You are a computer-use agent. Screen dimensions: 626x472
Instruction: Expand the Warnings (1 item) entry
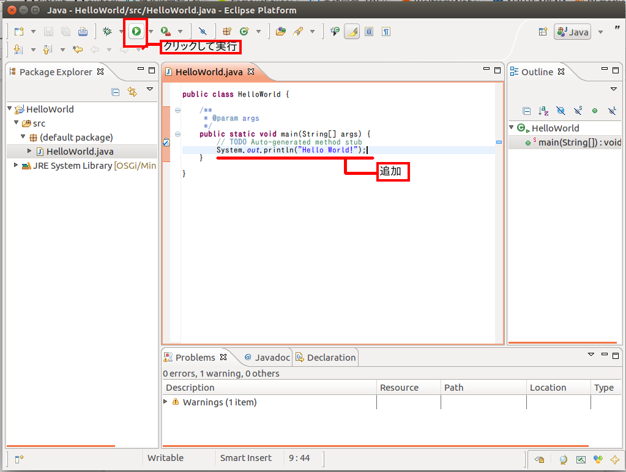click(165, 401)
